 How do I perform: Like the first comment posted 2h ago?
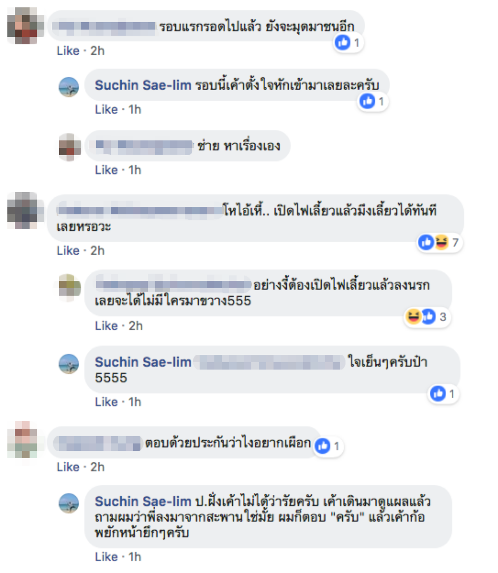[68, 51]
